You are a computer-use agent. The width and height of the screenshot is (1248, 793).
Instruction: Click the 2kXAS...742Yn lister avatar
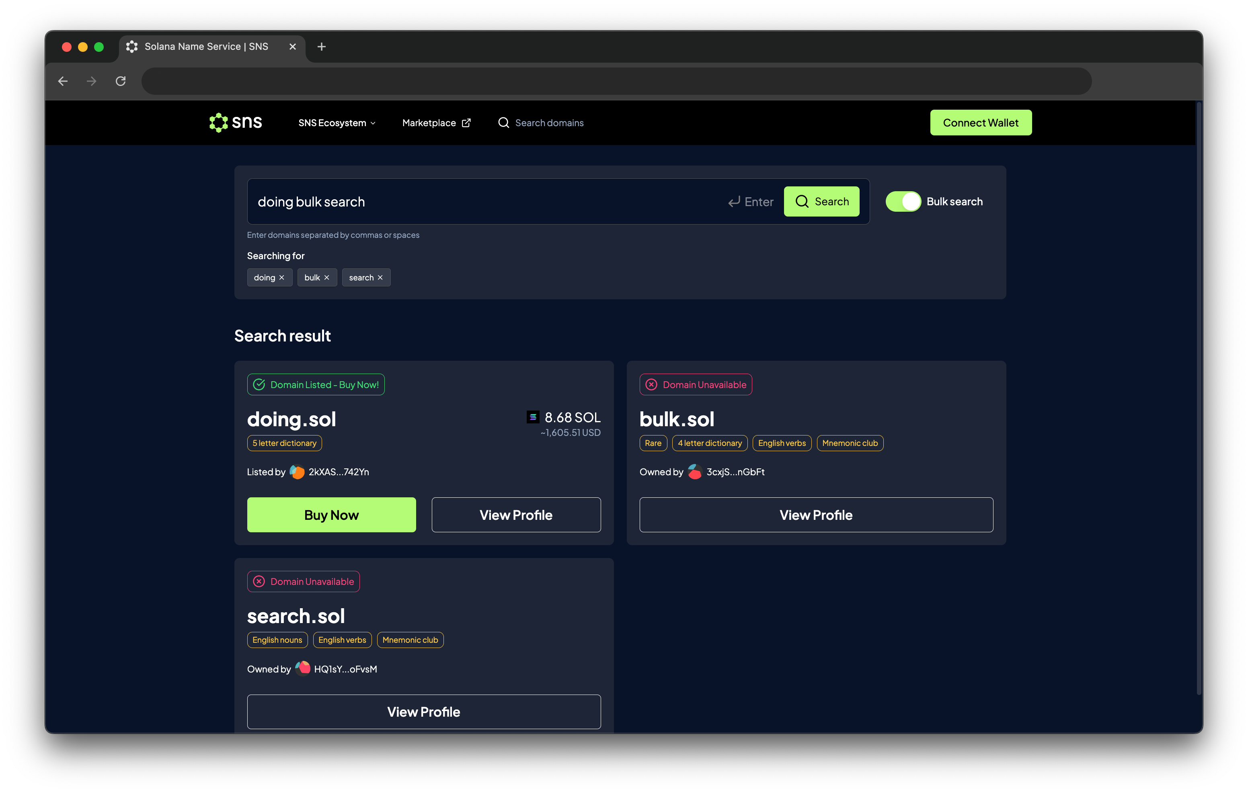(297, 472)
